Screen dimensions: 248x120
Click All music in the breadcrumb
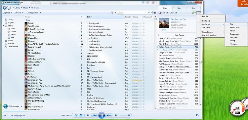tap(35, 8)
